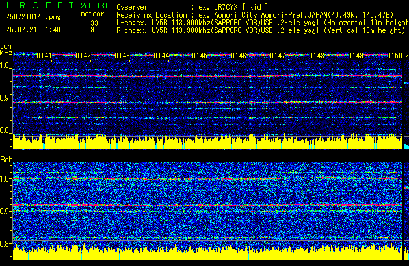The height and width of the screenshot is (266, 409).
Task: Click the yellow Rch signal level bar graph
Action: [x=207, y=252]
